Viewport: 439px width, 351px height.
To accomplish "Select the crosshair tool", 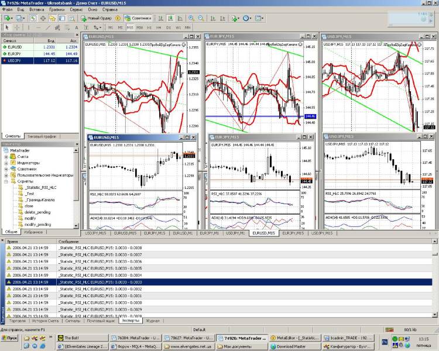I will tap(17, 27).
